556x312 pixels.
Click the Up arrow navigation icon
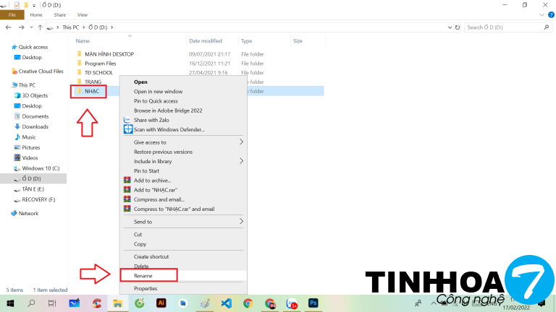(x=38, y=27)
